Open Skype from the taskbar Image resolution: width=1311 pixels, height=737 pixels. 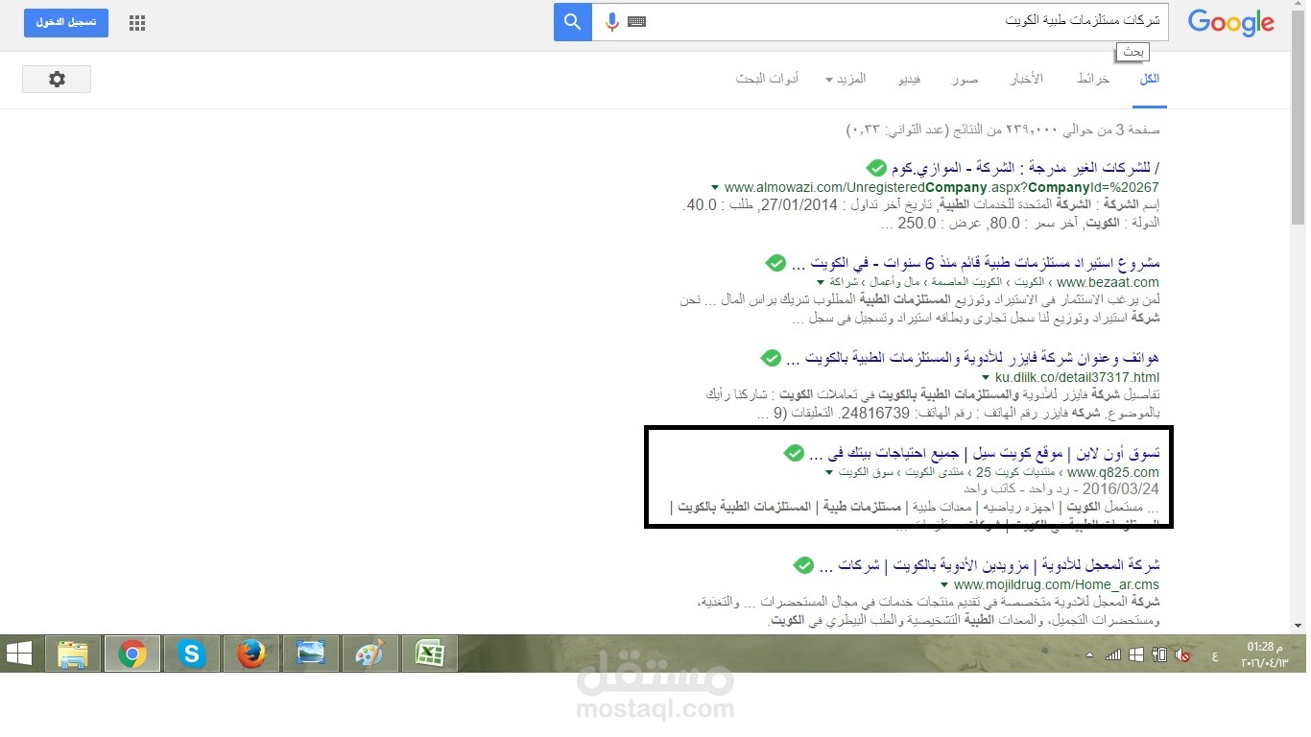point(192,654)
